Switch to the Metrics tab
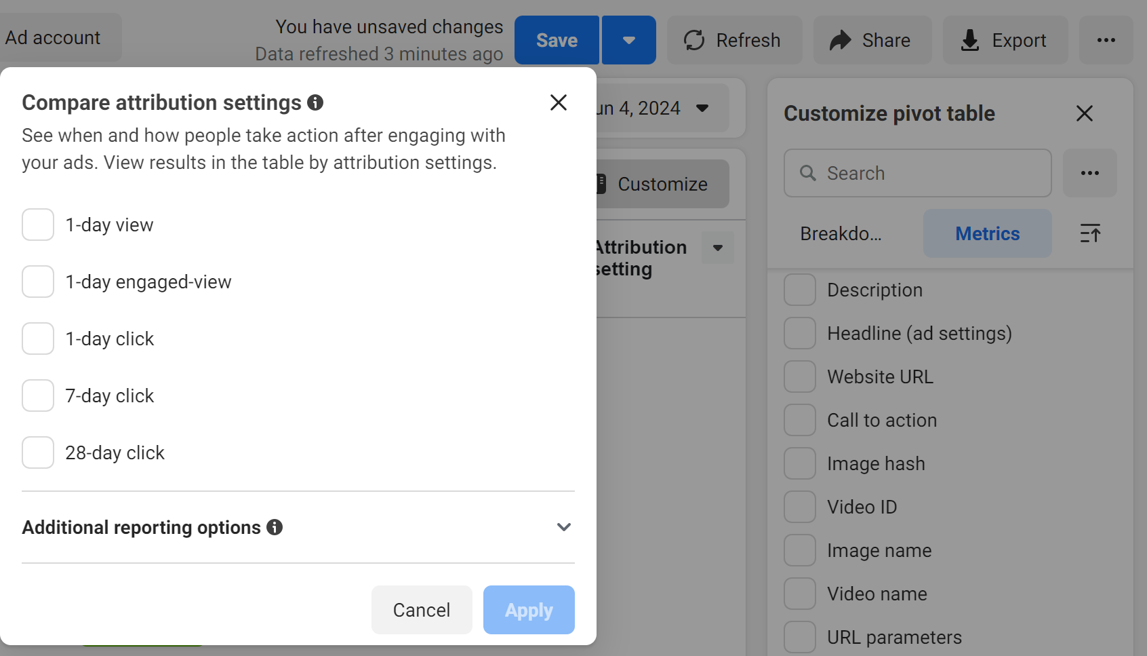The width and height of the screenshot is (1147, 656). point(987,233)
